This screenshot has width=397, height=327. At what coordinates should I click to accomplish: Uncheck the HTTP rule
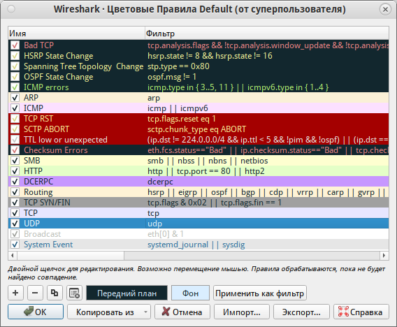click(15, 171)
